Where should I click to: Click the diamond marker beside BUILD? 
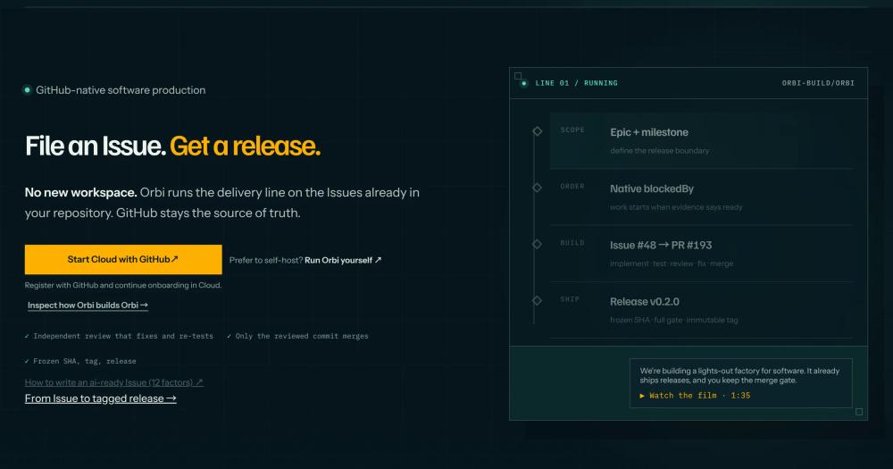[x=537, y=244]
